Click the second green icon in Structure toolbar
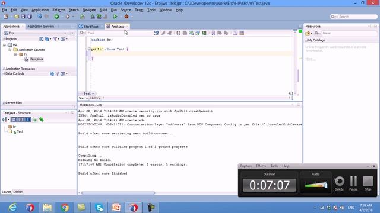 (42, 120)
